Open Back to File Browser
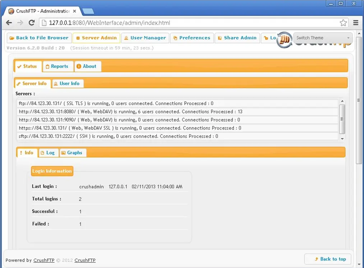364x268 pixels. coord(39,38)
